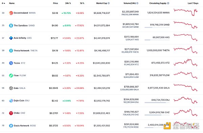Click the Gala cube logo icon
This screenshot has width=203, height=133.
pyautogui.click(x=11, y=88)
